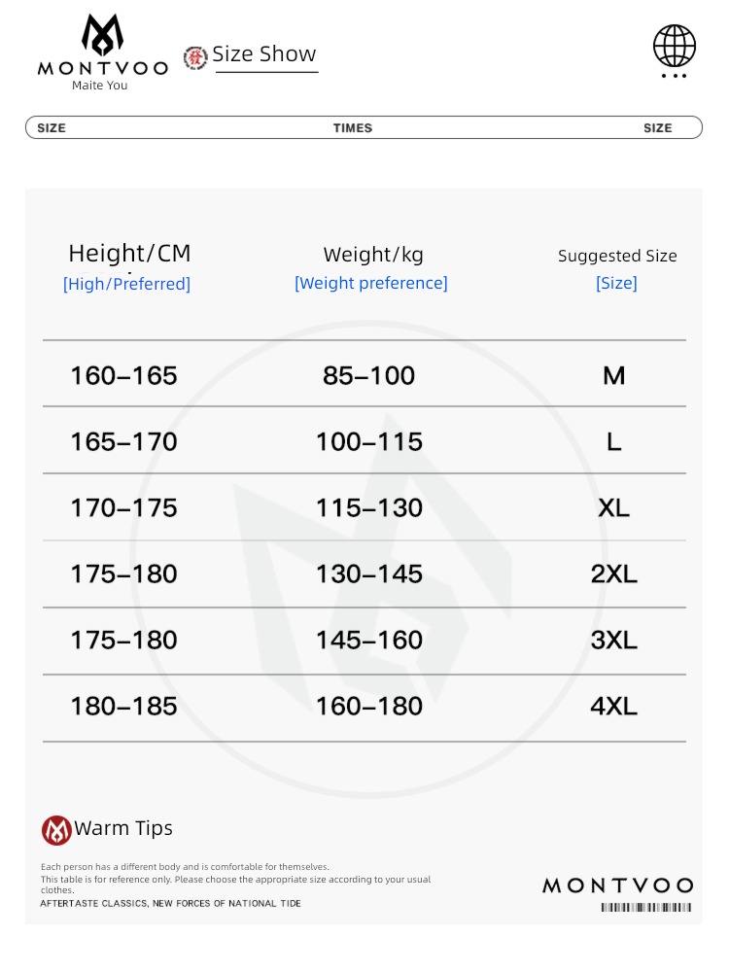Click the red M icon next to Warm Tips
The width and height of the screenshot is (729, 972).
(x=56, y=830)
